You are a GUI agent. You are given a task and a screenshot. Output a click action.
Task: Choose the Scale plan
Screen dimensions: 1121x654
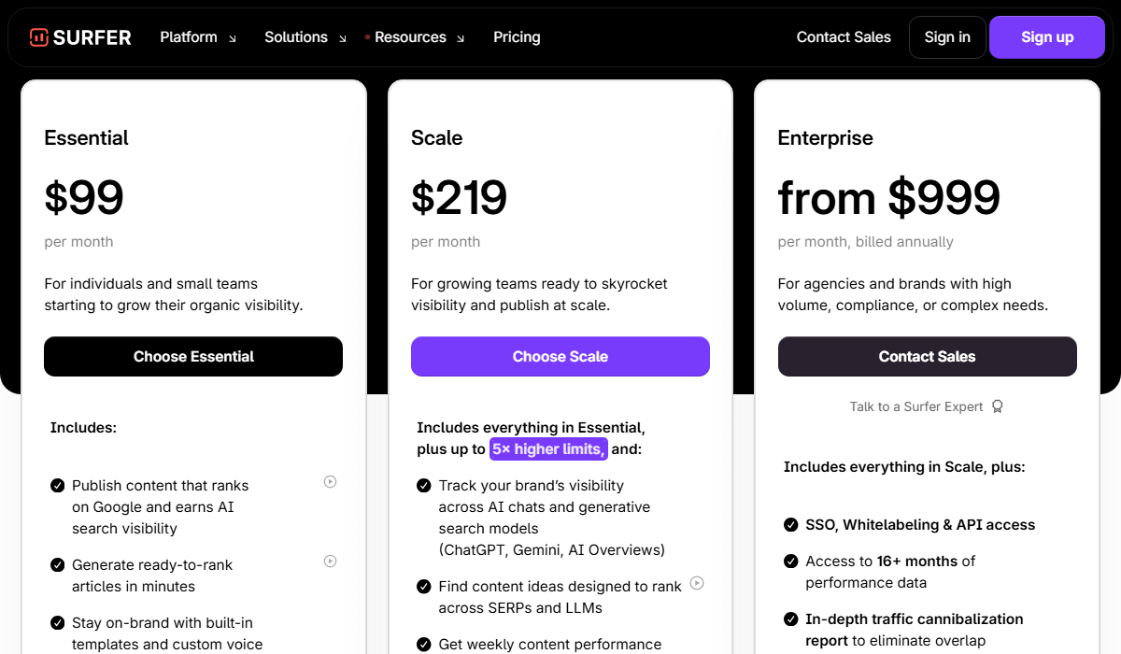560,357
